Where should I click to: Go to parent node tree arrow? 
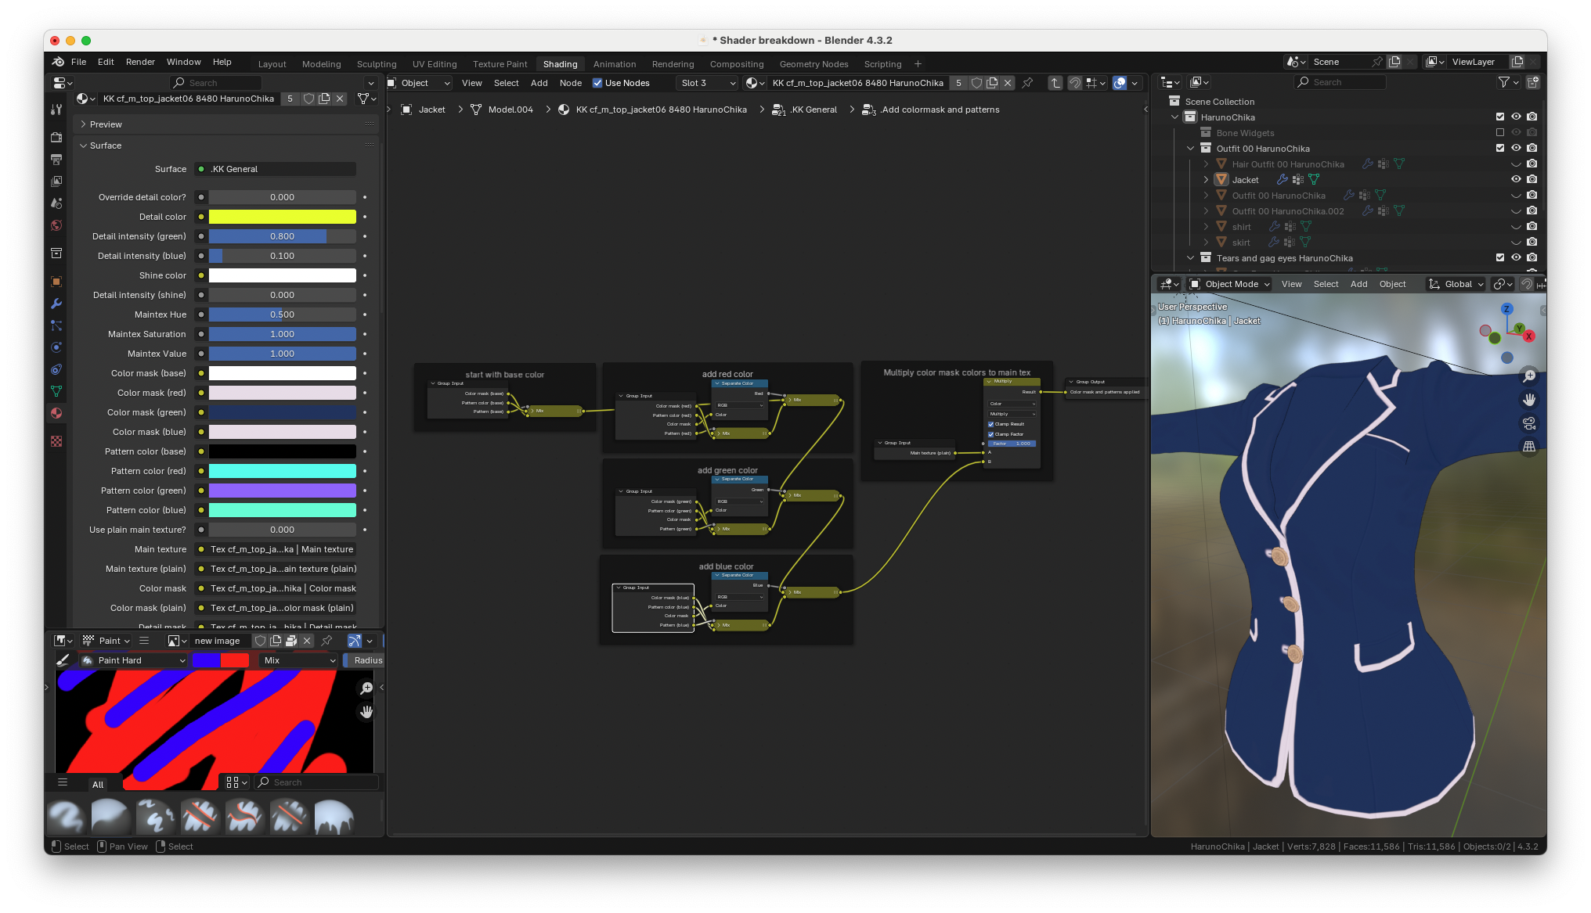(x=1055, y=83)
